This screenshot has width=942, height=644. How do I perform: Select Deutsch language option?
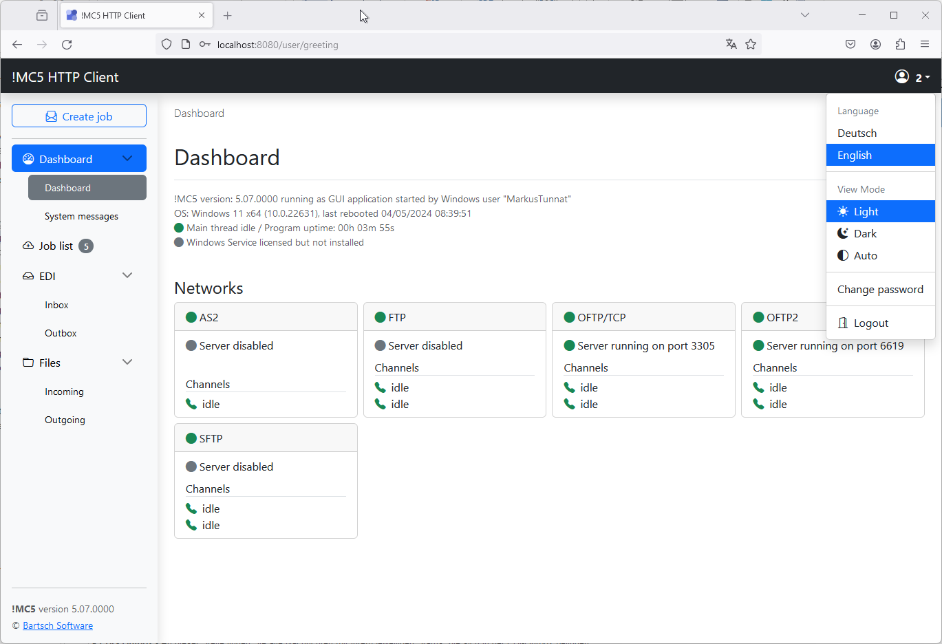click(x=881, y=133)
